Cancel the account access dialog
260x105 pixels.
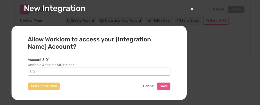[149, 86]
